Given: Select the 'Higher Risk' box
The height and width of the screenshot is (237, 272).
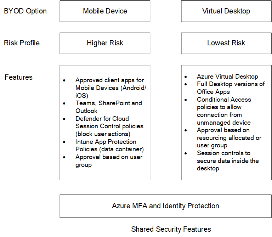Looking at the screenshot, I should click(105, 43).
